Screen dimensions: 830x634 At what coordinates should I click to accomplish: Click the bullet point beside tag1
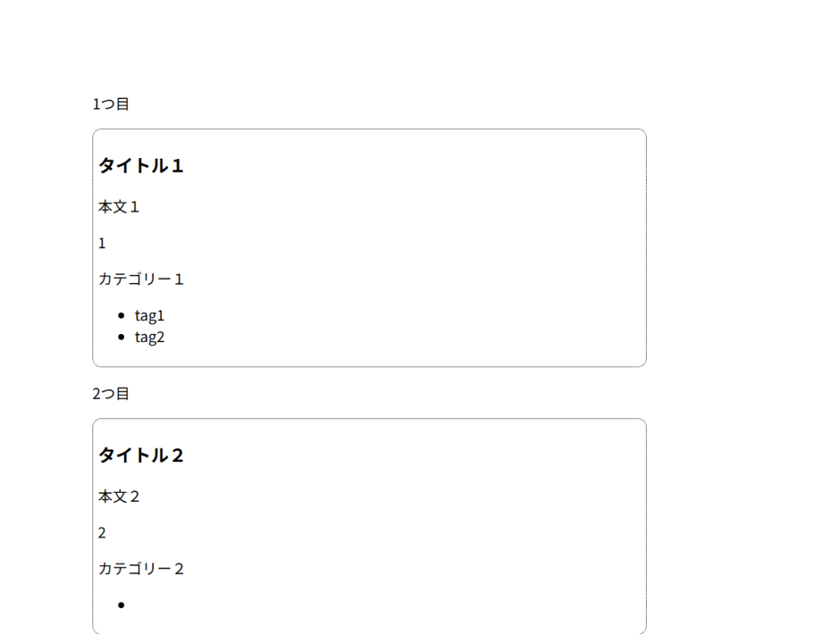click(x=121, y=316)
